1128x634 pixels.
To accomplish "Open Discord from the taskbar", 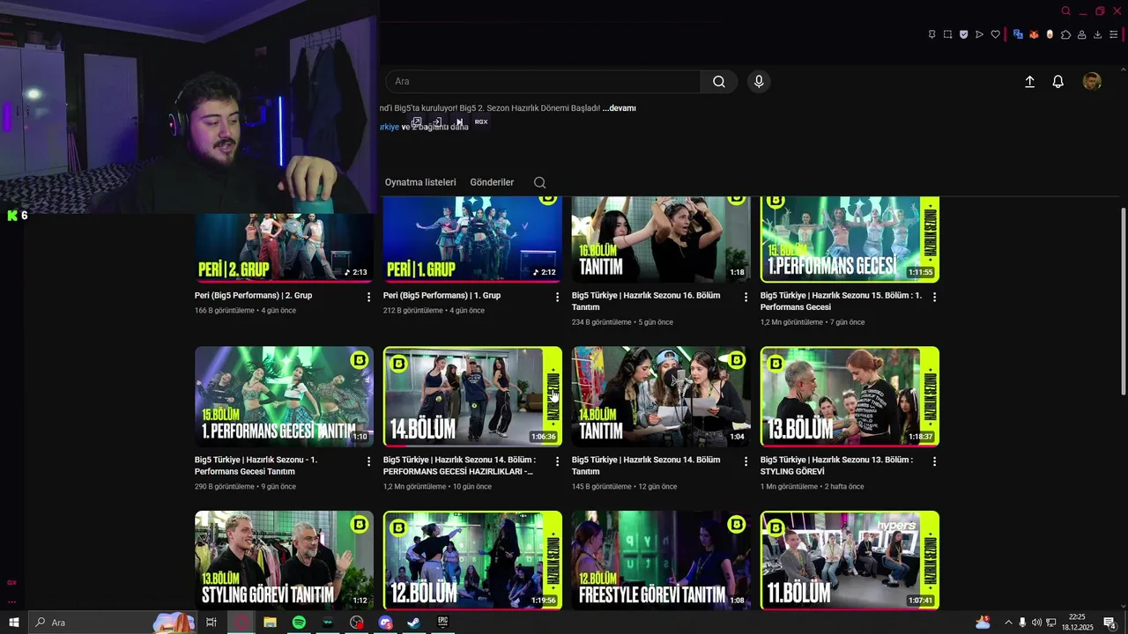I will [x=385, y=623].
